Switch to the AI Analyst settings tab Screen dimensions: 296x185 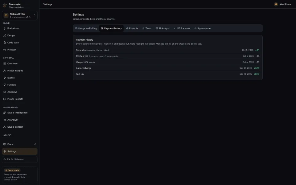162,28
